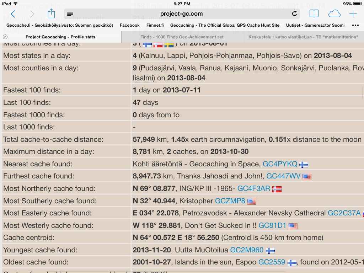The height and width of the screenshot is (273, 364).
Task: Open most westerly cache link GC81D1
Action: [272, 225]
